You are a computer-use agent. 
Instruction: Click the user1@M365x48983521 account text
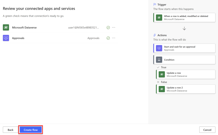(x=83, y=27)
